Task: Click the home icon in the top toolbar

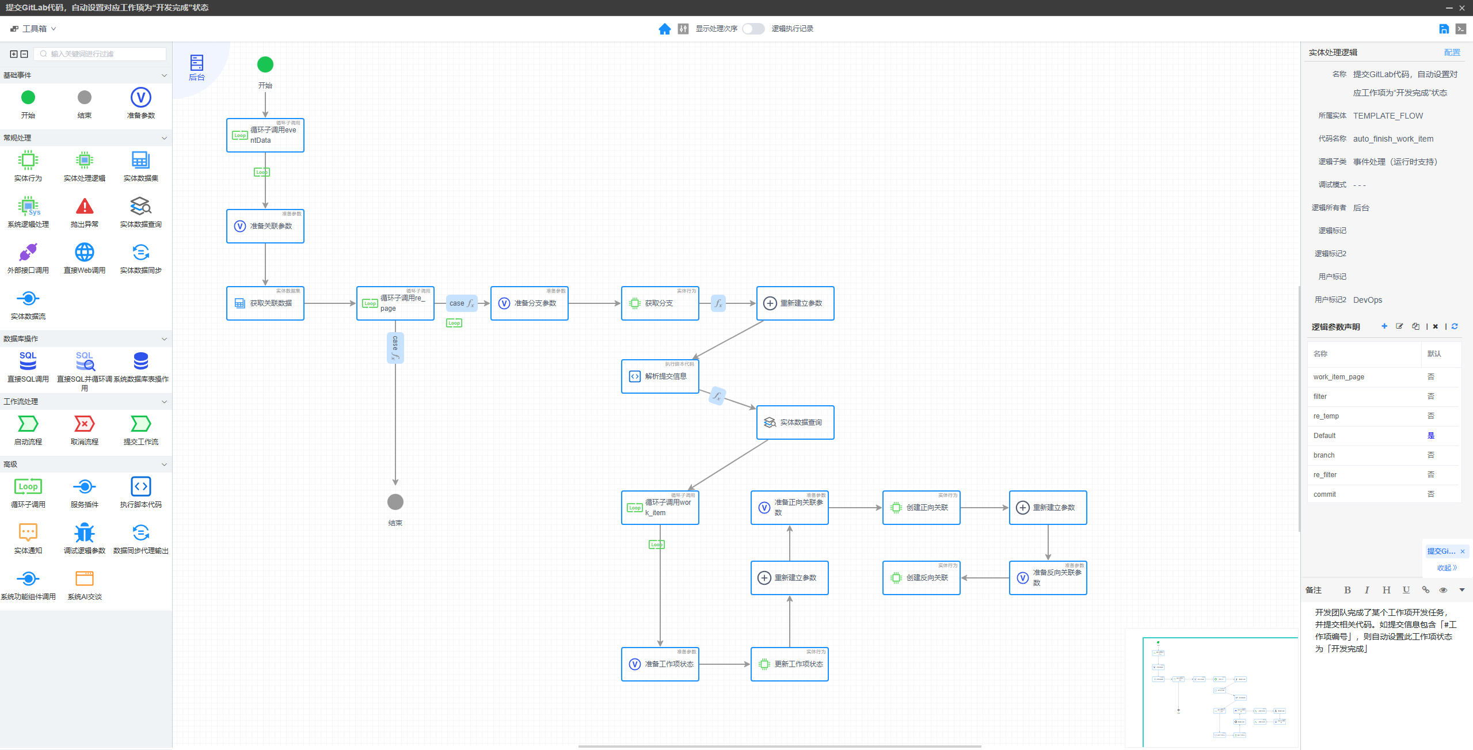Action: (664, 29)
